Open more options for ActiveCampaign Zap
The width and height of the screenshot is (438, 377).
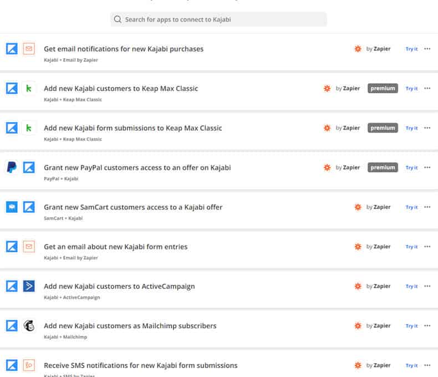coord(427,286)
